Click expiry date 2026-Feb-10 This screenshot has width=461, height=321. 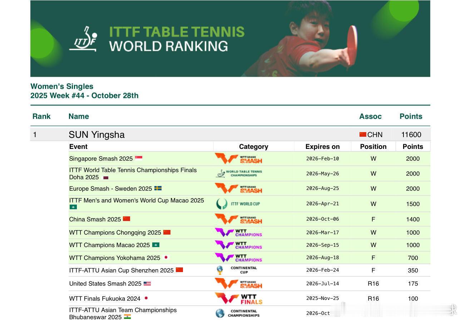point(322,159)
